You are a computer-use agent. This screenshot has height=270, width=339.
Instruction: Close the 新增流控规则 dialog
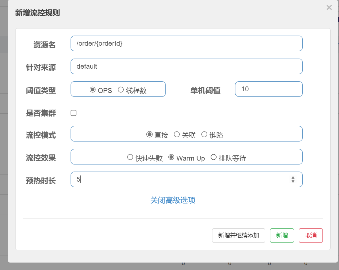coord(329,7)
